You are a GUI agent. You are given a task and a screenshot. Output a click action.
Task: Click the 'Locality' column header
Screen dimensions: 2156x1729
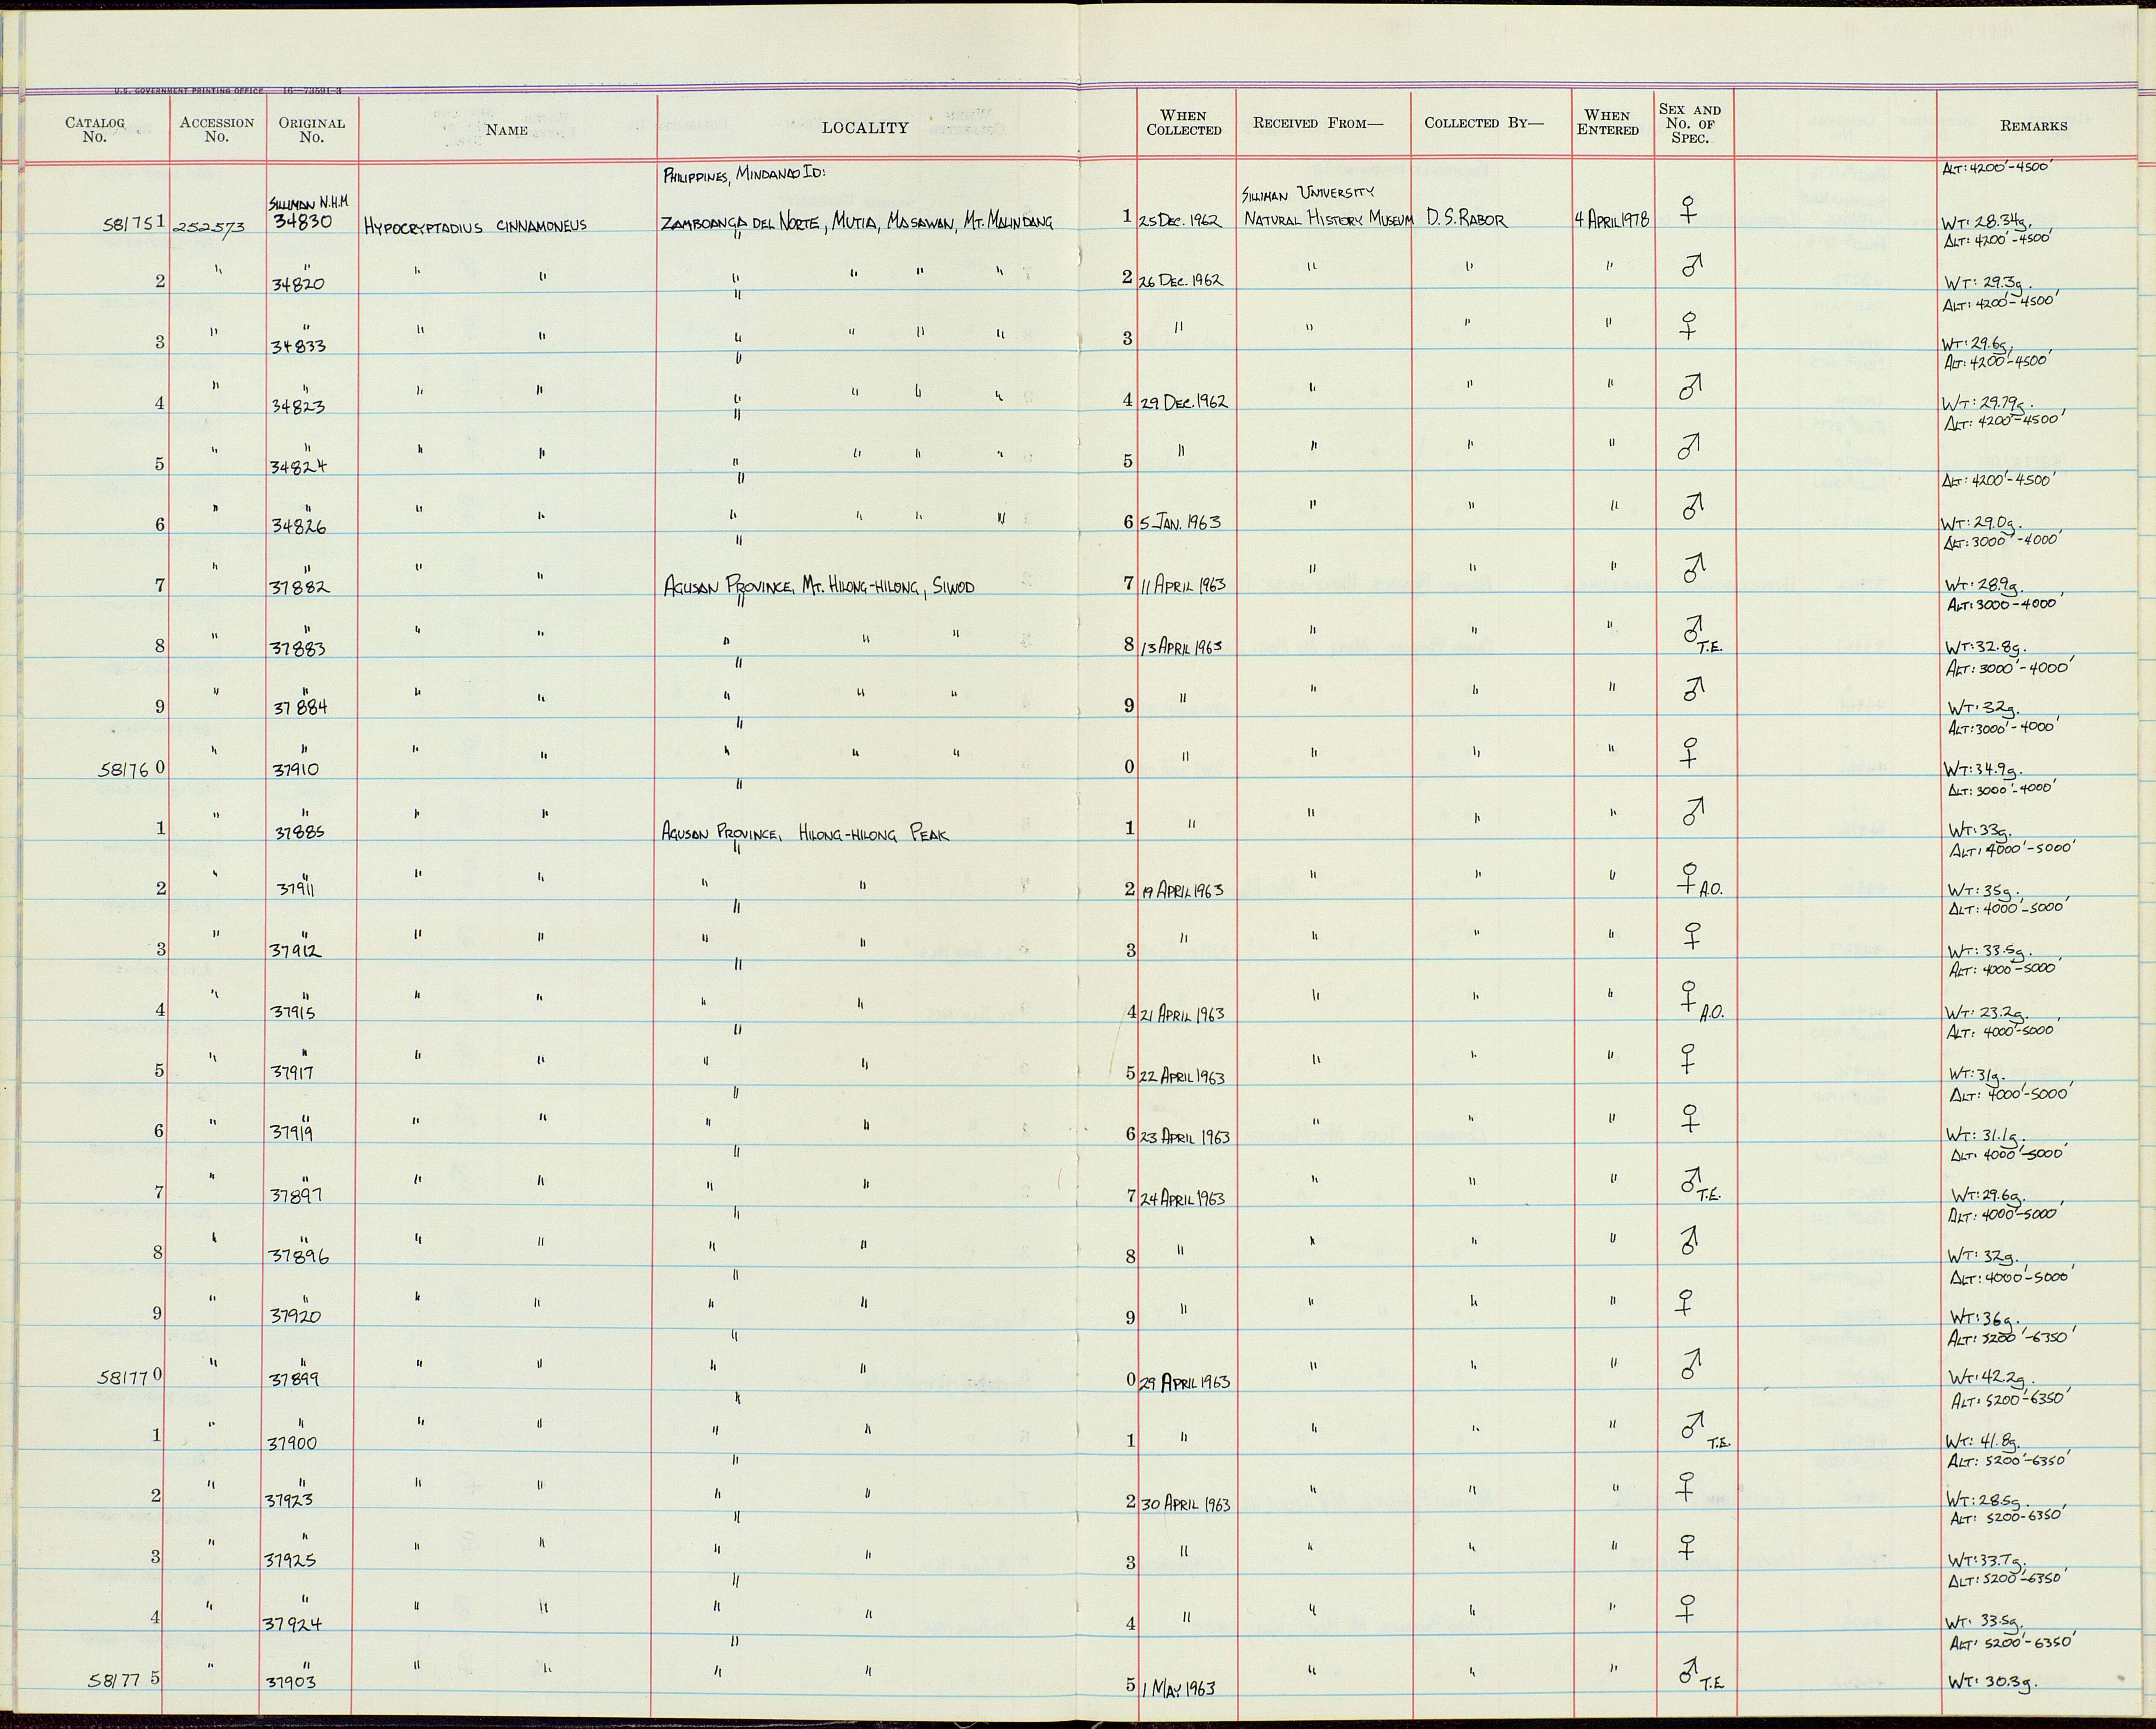(x=865, y=128)
